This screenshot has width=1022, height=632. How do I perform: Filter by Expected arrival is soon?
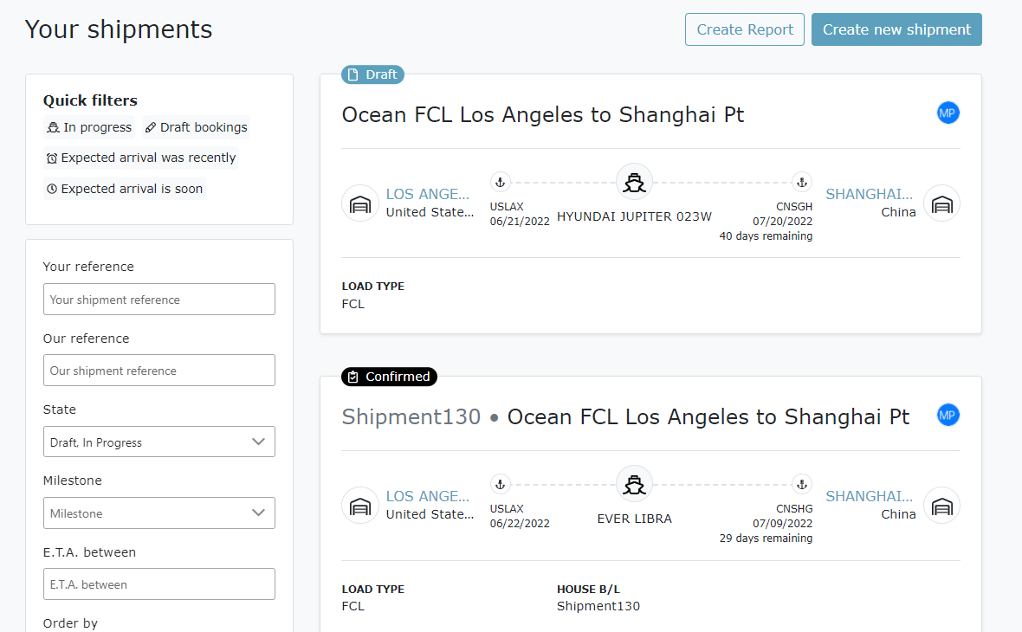125,189
